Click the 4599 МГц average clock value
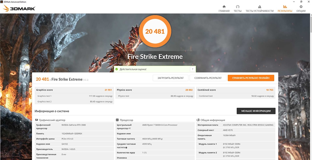This screenshot has width=312, height=160. click(x=147, y=144)
